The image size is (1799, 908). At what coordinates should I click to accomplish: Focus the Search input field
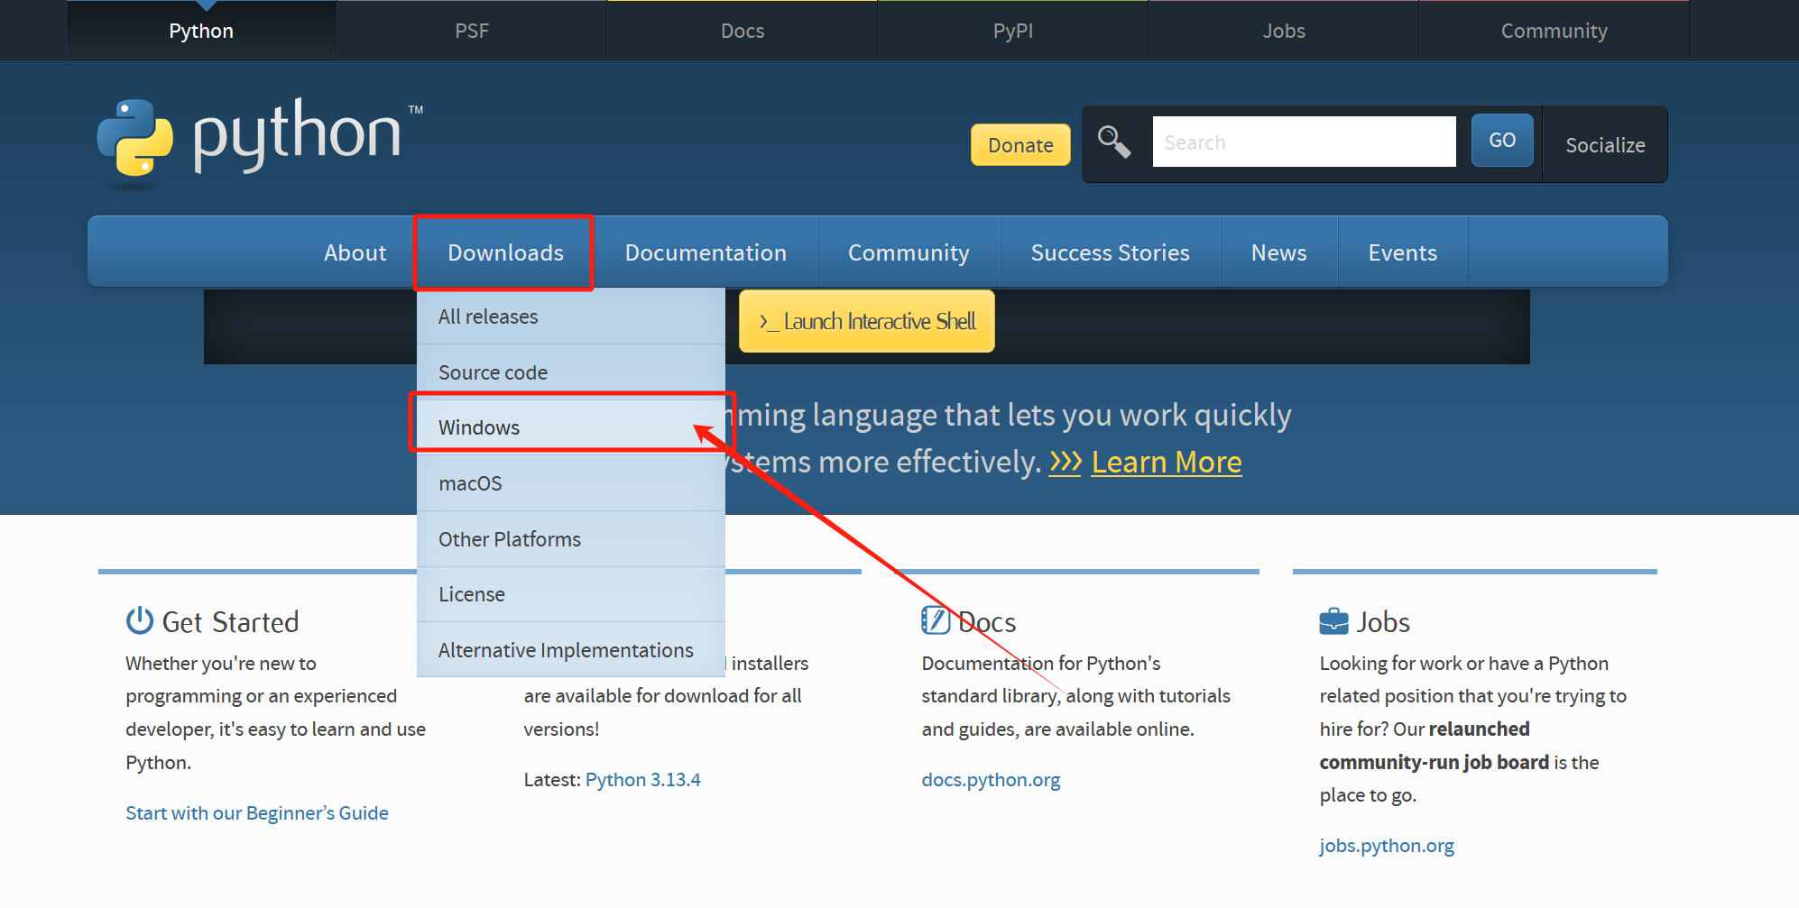[1304, 142]
